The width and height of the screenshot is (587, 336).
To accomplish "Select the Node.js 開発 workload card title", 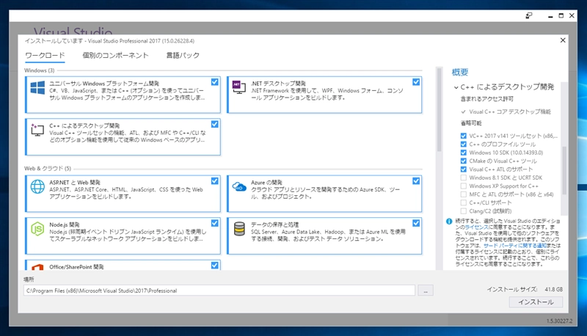I will [x=65, y=225].
